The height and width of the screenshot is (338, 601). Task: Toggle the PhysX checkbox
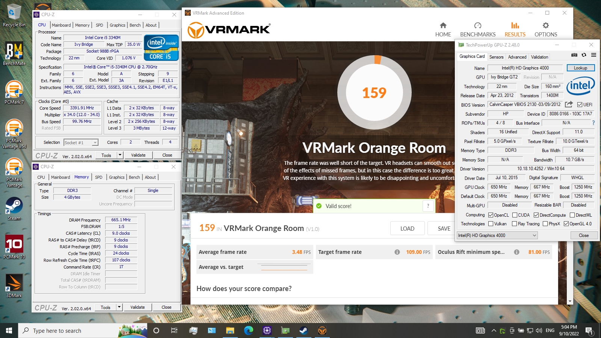coord(545,224)
